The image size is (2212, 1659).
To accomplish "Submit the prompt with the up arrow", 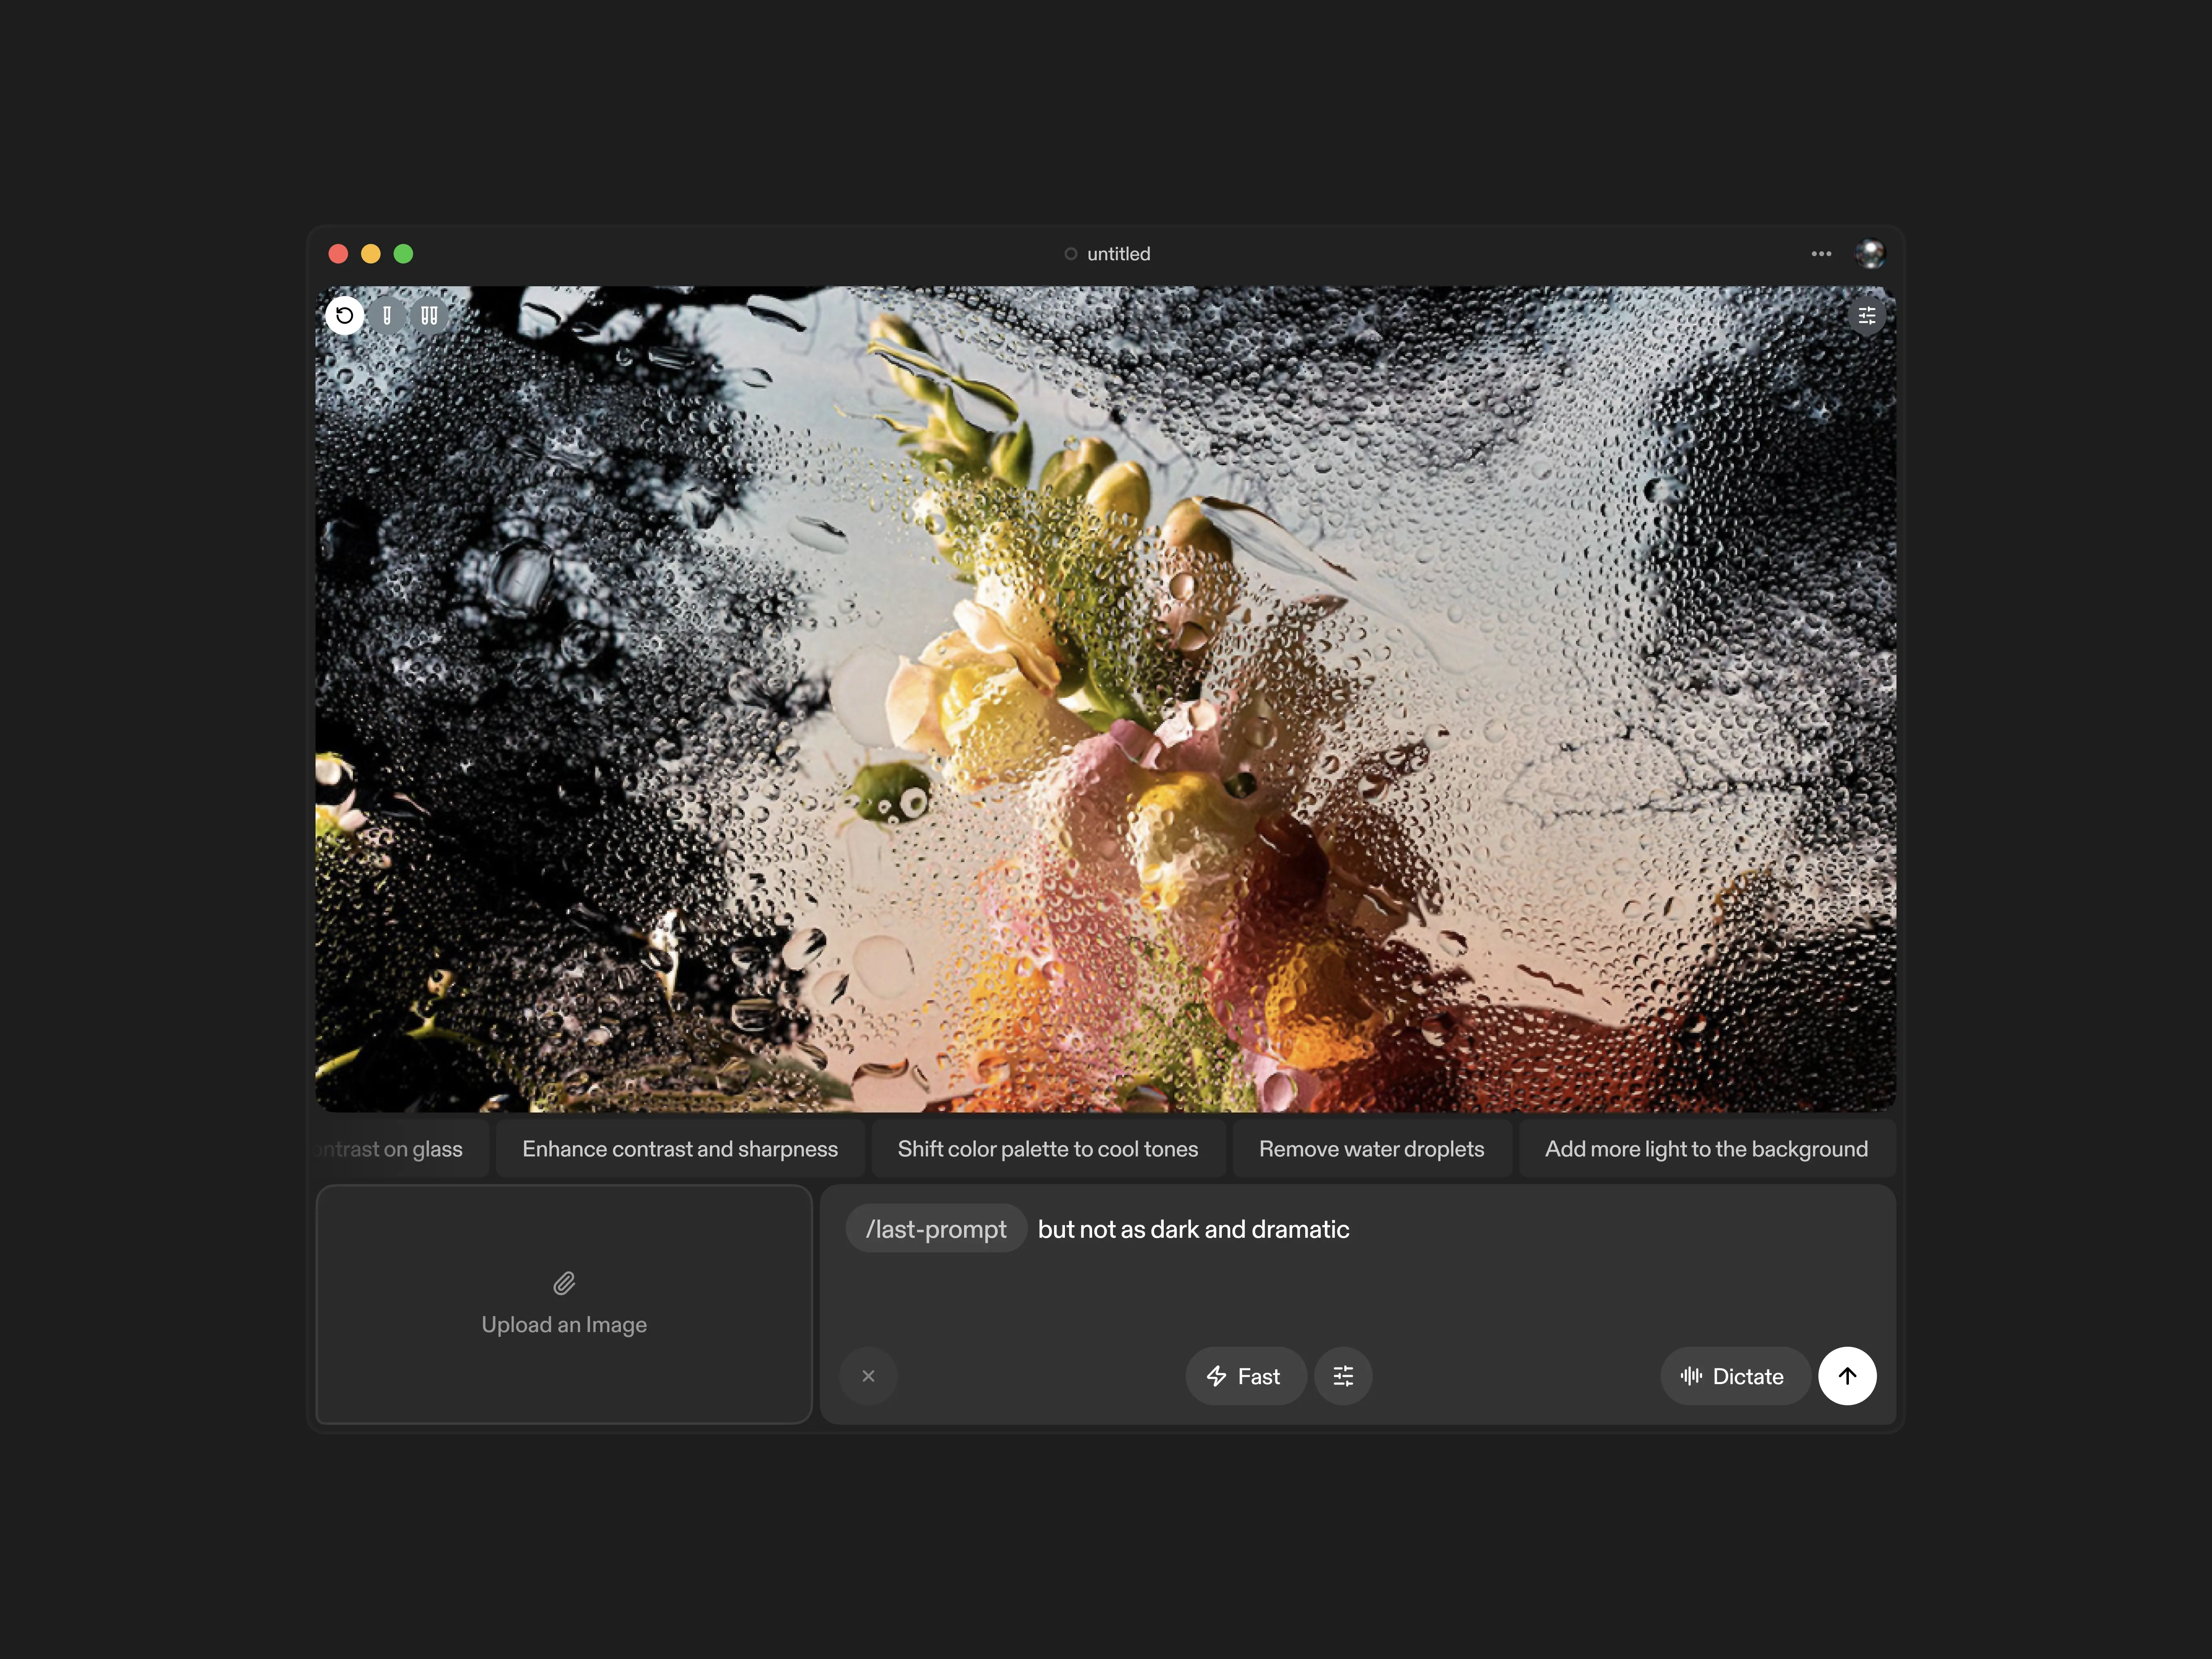I will (x=1847, y=1376).
